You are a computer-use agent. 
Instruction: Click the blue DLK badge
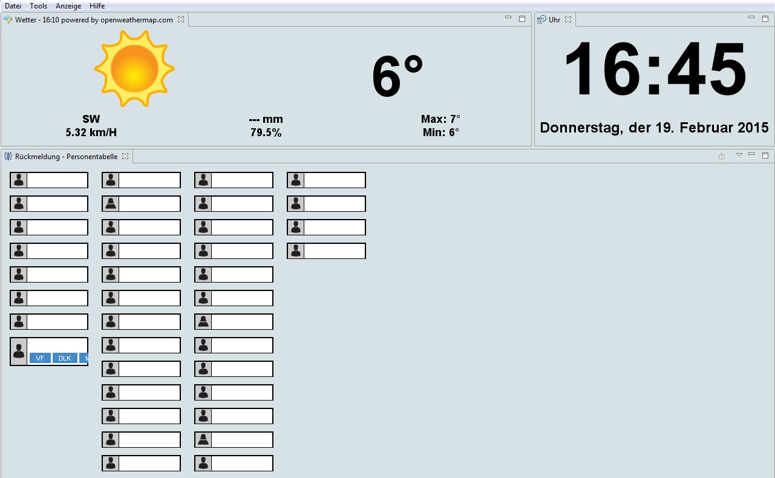tap(65, 358)
